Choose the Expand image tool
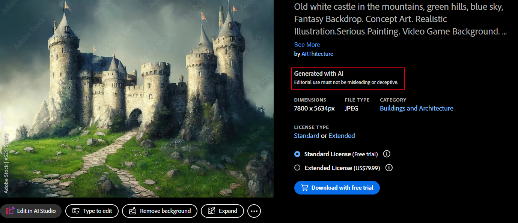 pos(223,211)
